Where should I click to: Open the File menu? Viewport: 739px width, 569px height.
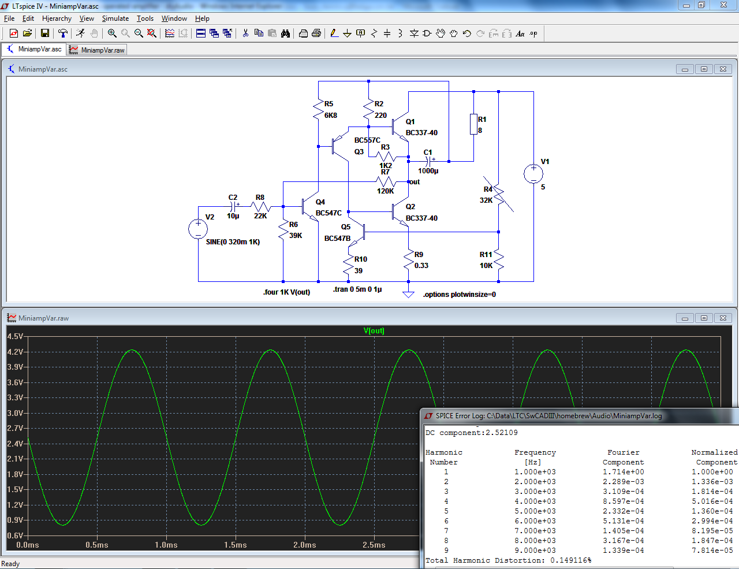[9, 18]
